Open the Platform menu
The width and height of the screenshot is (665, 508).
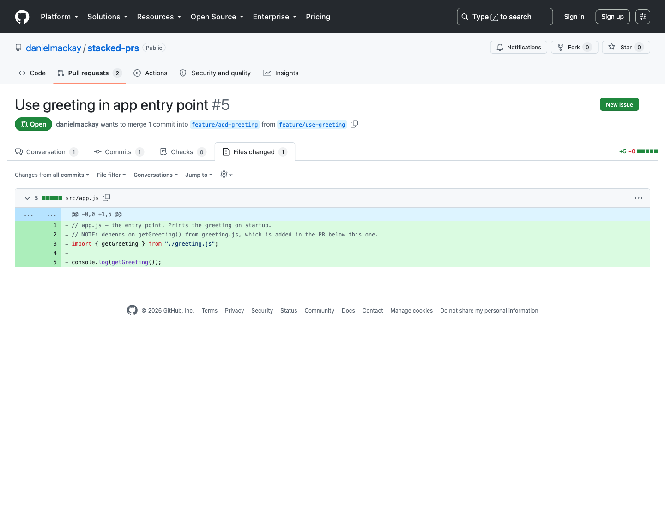[59, 17]
